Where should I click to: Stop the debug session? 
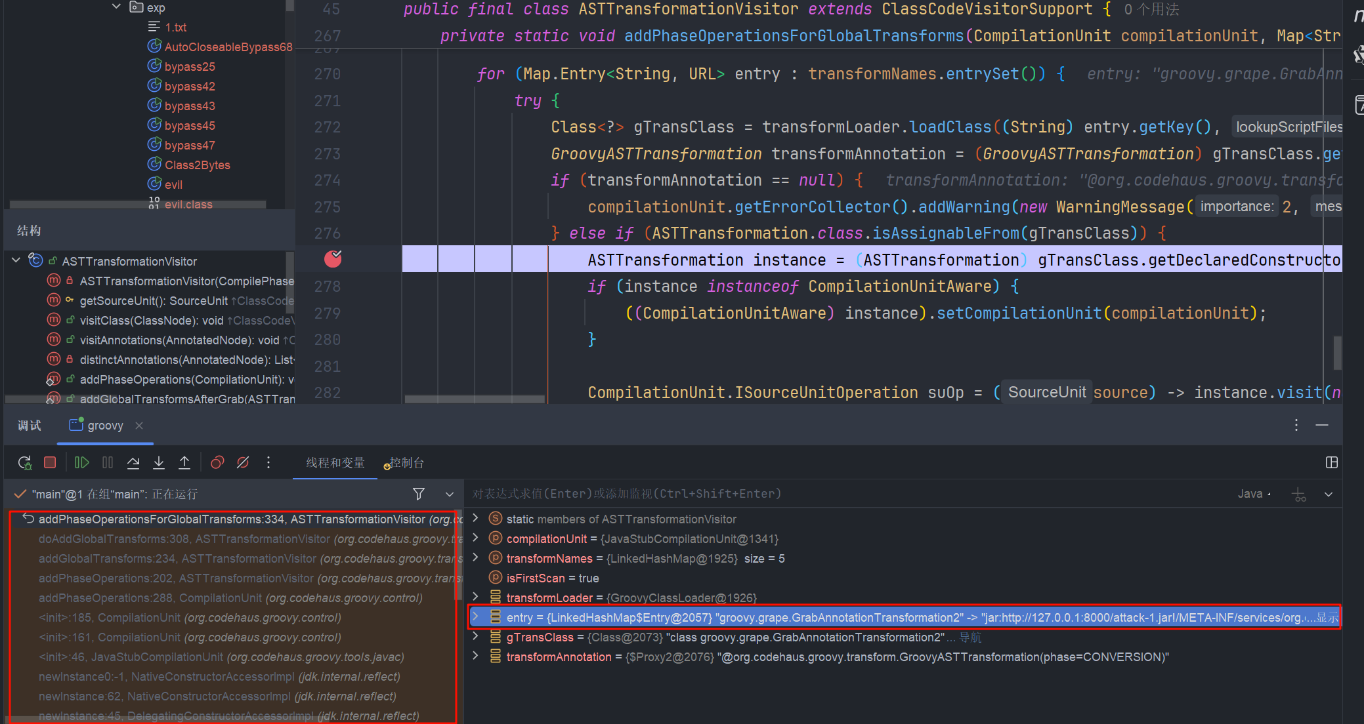coord(50,463)
